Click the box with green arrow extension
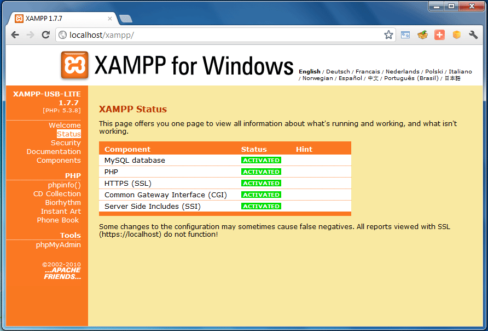This screenshot has height=331, width=488. click(422, 35)
